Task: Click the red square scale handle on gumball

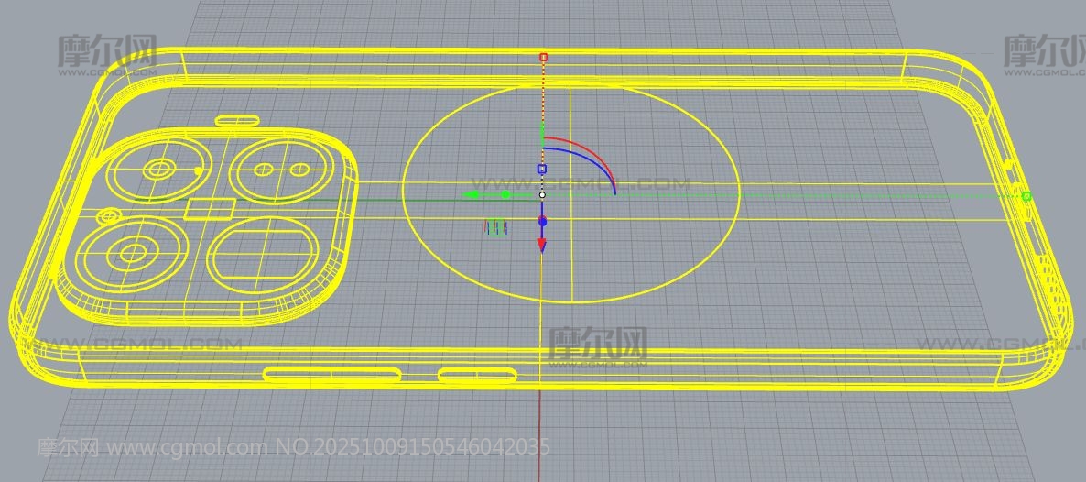Action: click(x=544, y=57)
